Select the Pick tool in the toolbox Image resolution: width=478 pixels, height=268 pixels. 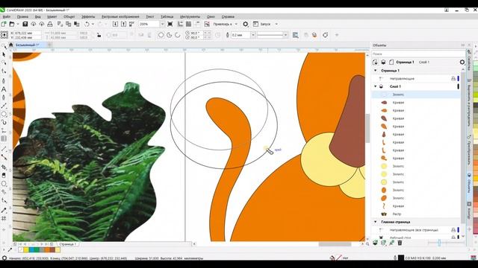(x=4, y=54)
